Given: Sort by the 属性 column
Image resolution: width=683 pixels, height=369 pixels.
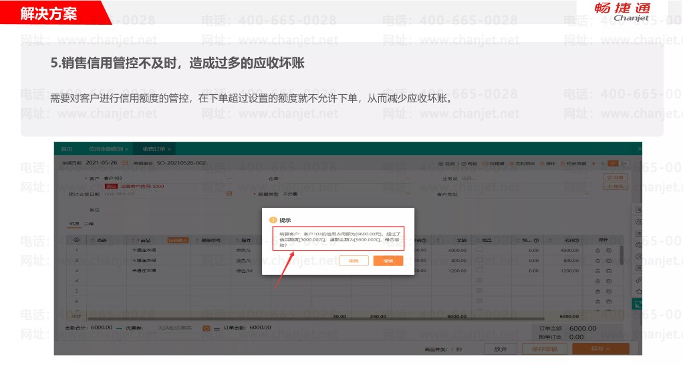Looking at the screenshot, I should (x=237, y=241).
